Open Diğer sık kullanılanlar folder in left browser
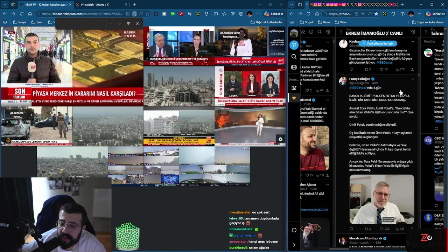This screenshot has width=448, height=252. [266, 22]
